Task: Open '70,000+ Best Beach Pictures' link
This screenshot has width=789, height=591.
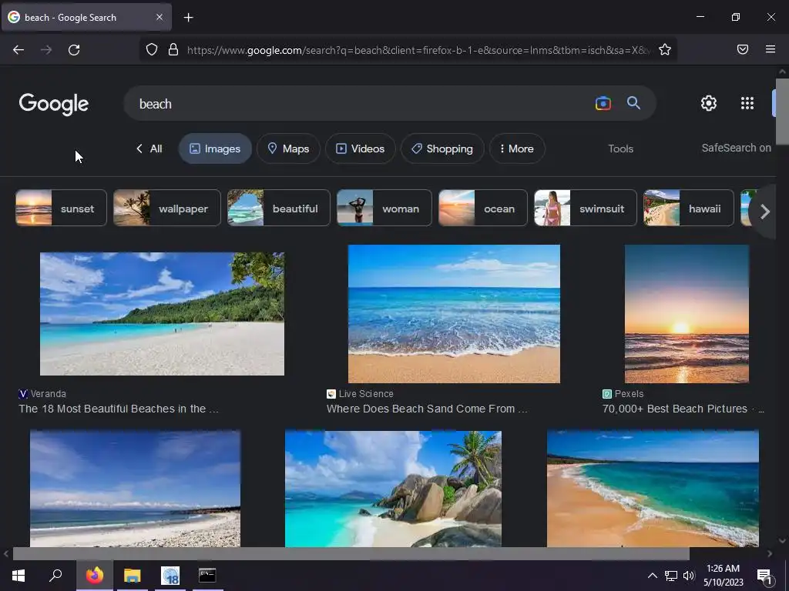Action: coord(683,409)
